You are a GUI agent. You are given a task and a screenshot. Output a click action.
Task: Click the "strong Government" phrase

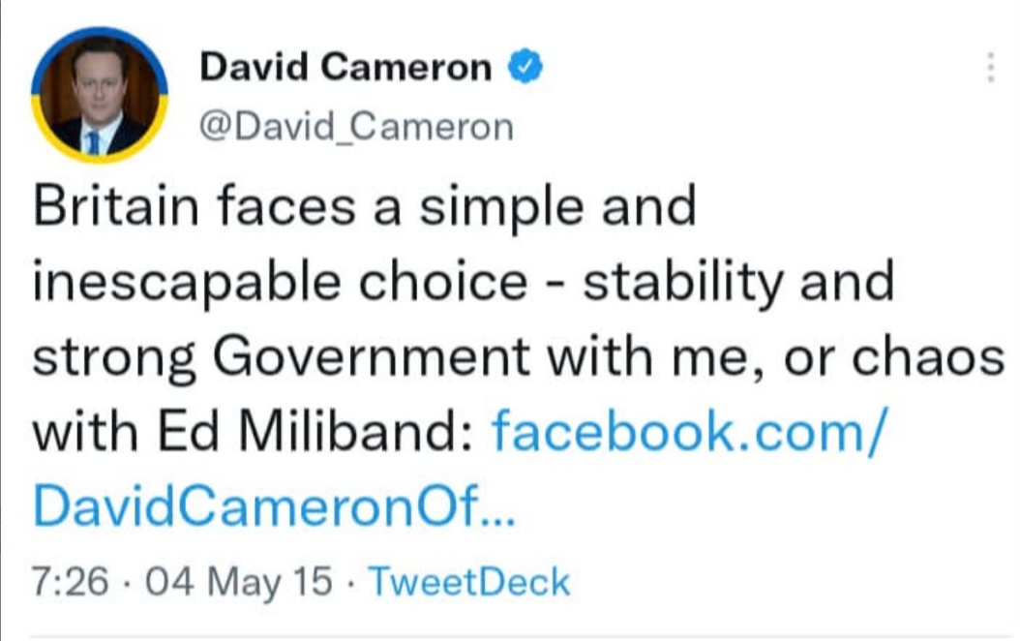point(281,357)
